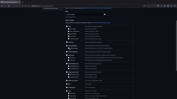The width and height of the screenshot is (177, 99).
Task: Enable the repo:status checkbox
Action: pos(69,29)
